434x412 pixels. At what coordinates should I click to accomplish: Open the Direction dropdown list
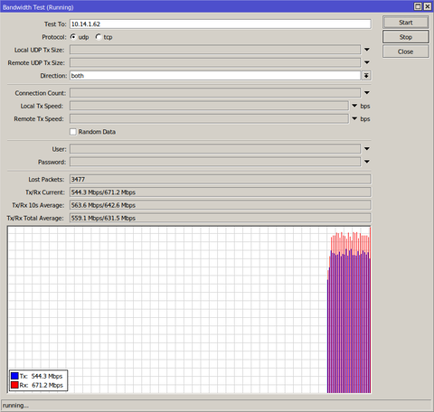coord(366,76)
